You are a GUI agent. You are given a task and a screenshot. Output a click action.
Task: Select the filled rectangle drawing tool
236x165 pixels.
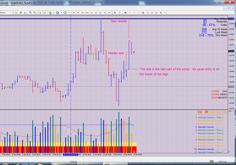125,13
